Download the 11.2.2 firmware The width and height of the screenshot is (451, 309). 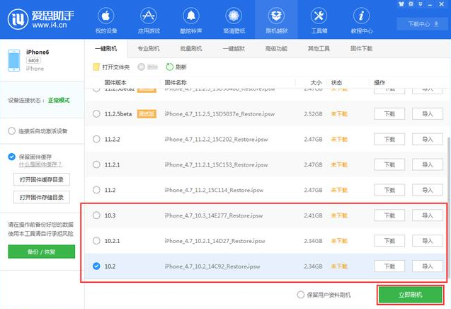point(389,139)
